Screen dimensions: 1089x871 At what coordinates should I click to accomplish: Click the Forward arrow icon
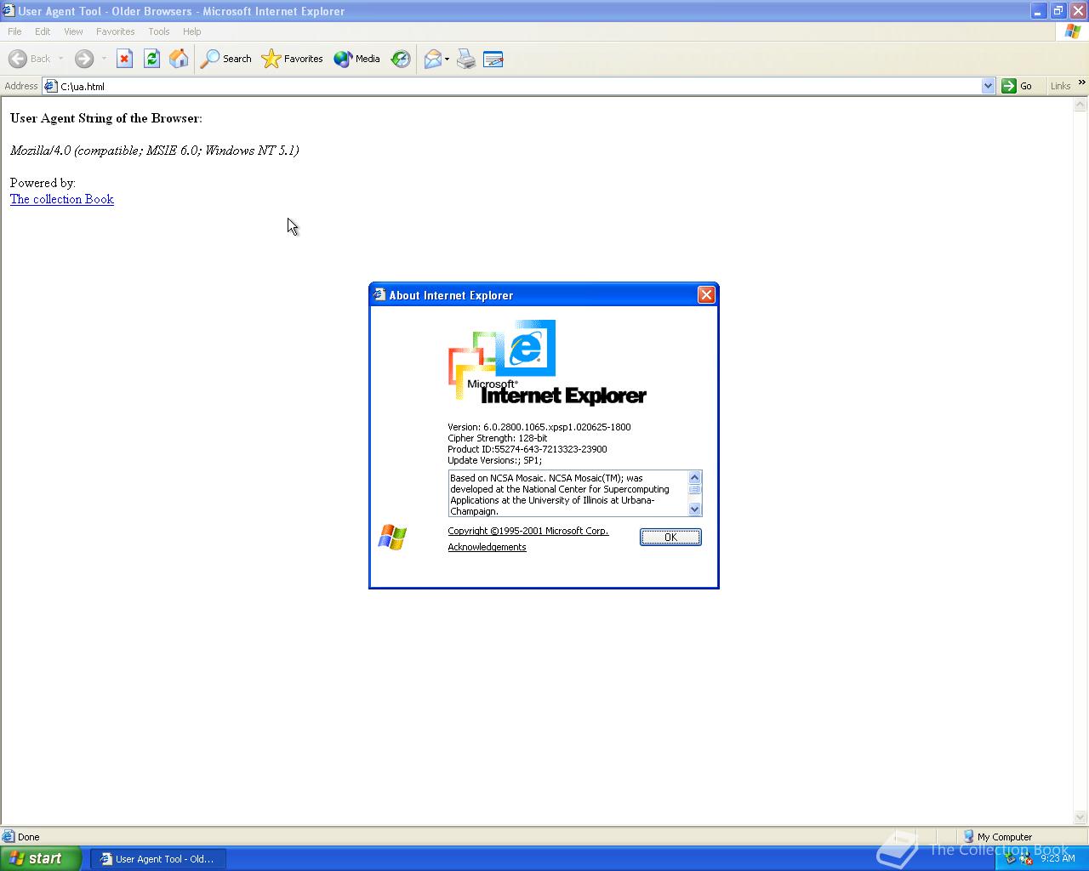(83, 59)
